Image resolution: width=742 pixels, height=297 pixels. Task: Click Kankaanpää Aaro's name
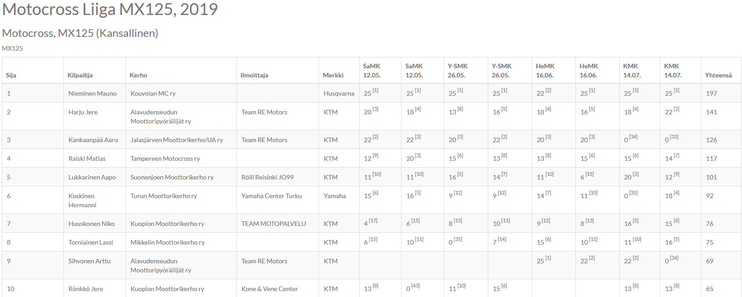93,140
